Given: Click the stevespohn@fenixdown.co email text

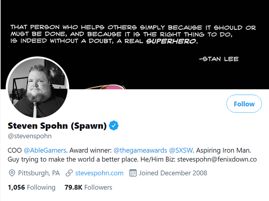Looking at the screenshot, I should (217, 159).
